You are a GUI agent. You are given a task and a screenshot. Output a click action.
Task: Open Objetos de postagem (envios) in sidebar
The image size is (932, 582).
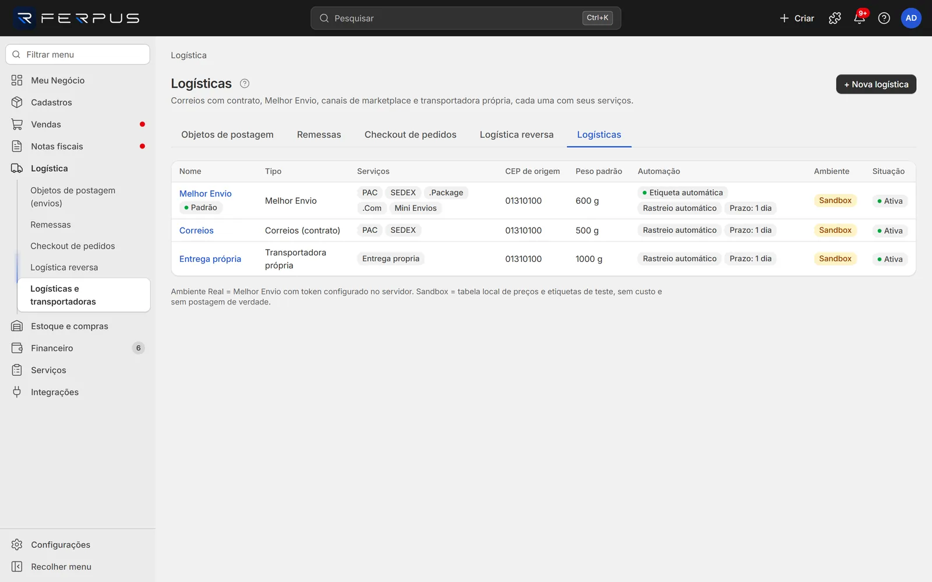point(84,197)
